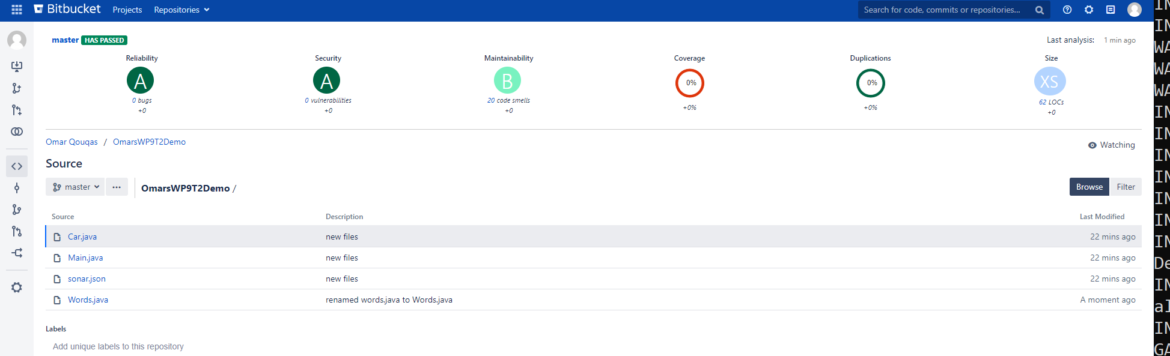Select the Browse view button
This screenshot has height=356, width=1170.
pyautogui.click(x=1089, y=187)
